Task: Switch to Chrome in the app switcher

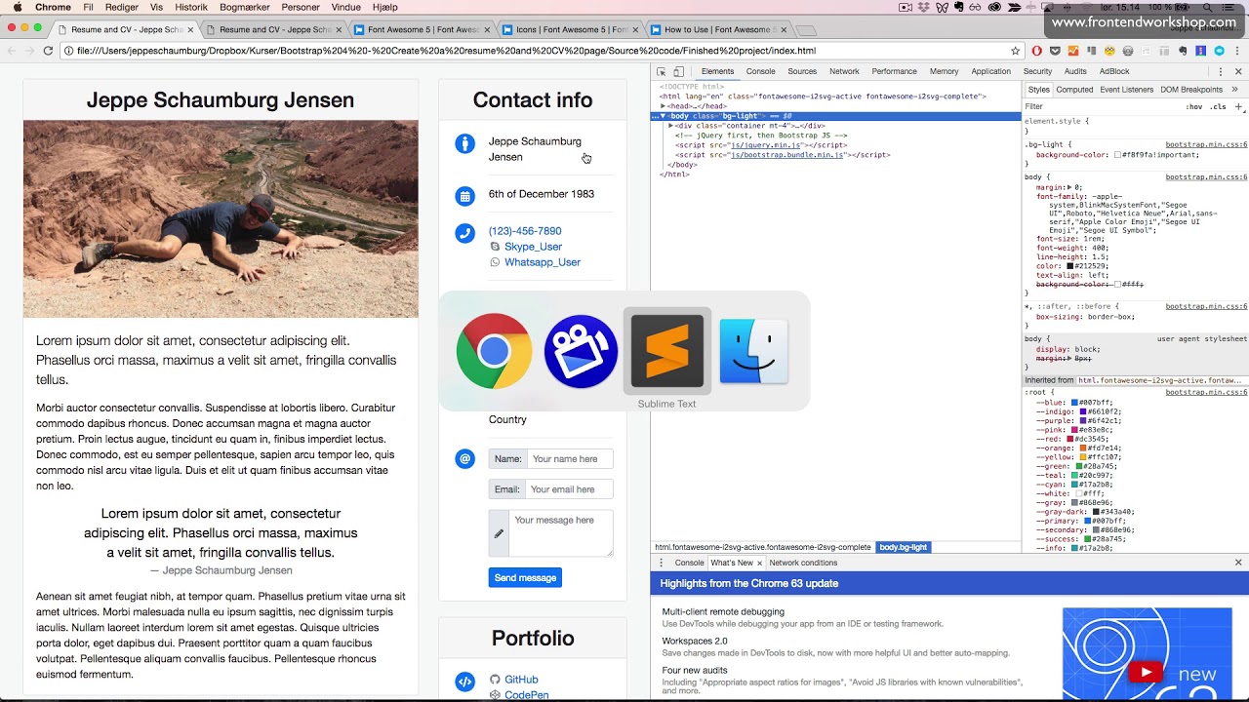Action: pos(494,351)
